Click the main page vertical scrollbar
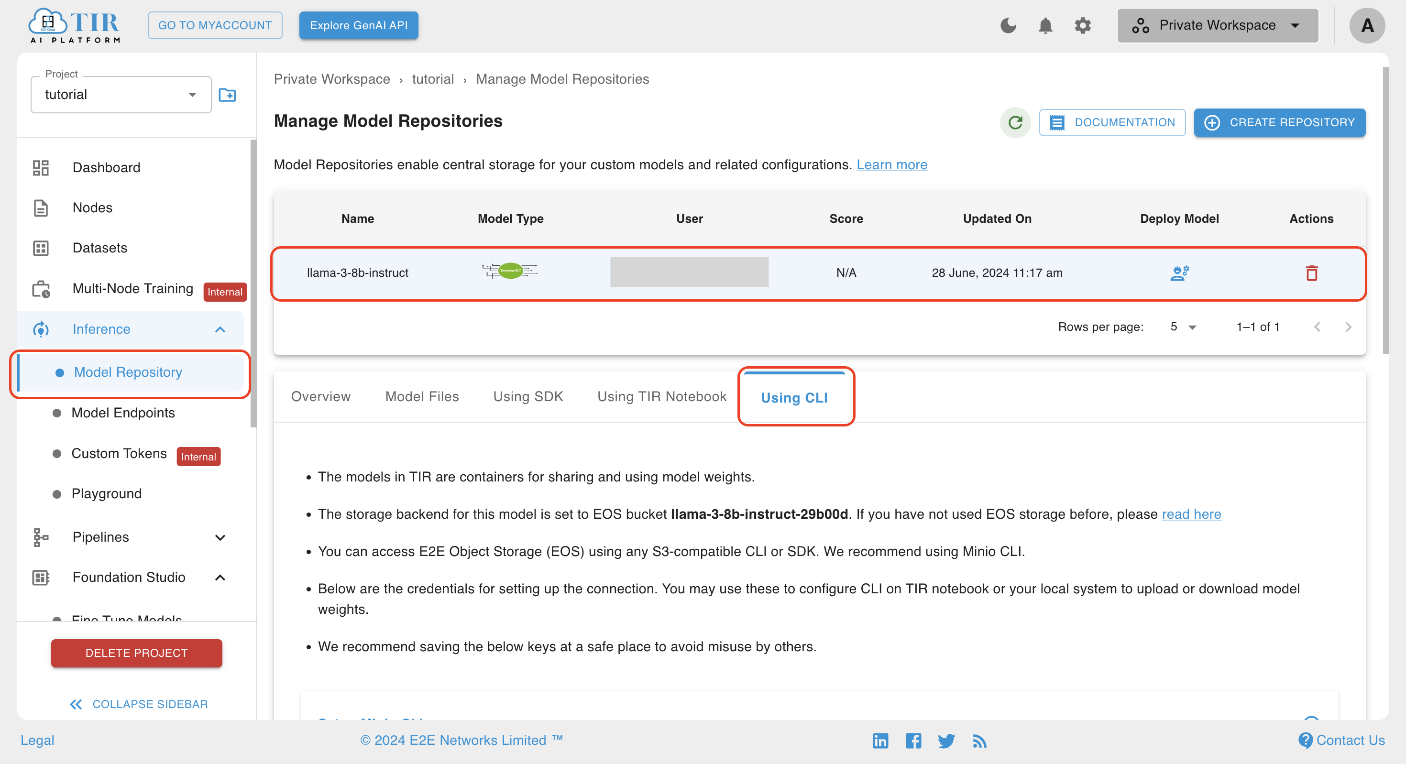The image size is (1406, 764). click(x=1386, y=210)
